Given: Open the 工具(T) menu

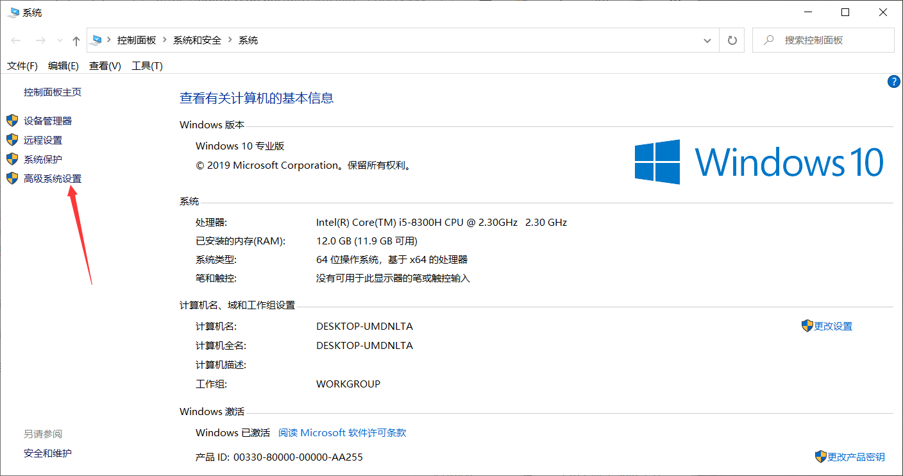Looking at the screenshot, I should coord(147,66).
